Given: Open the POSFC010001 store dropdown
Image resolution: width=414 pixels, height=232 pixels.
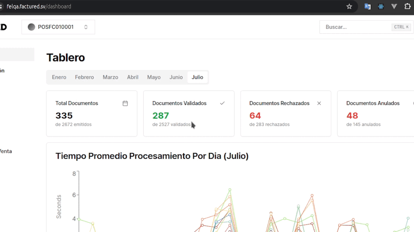Looking at the screenshot, I should pyautogui.click(x=58, y=27).
